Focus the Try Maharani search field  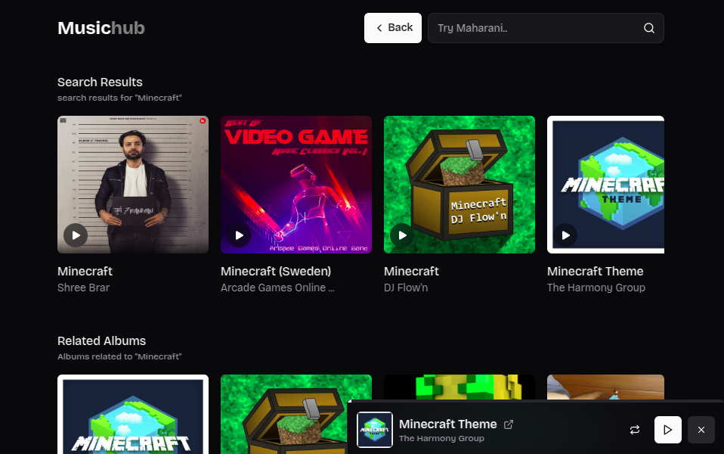546,28
